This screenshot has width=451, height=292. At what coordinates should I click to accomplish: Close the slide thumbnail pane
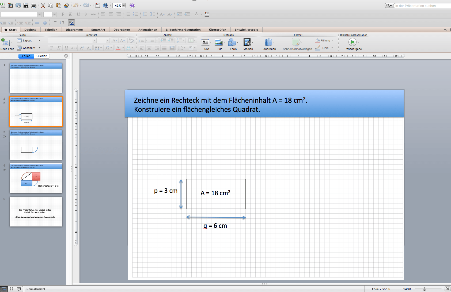click(x=66, y=56)
